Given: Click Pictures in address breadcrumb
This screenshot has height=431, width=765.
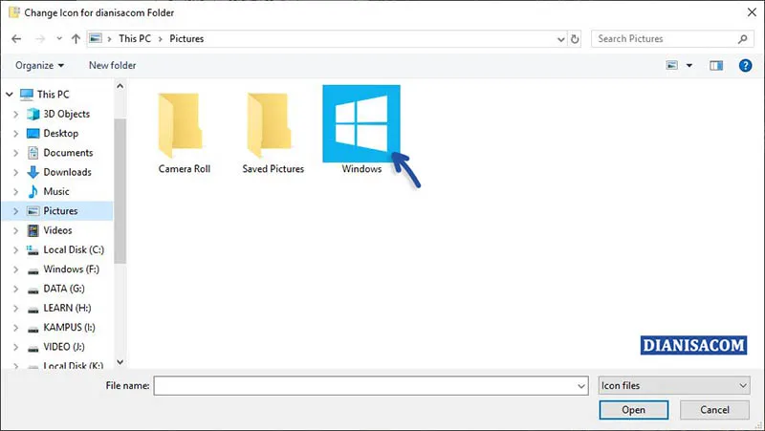Looking at the screenshot, I should (186, 38).
